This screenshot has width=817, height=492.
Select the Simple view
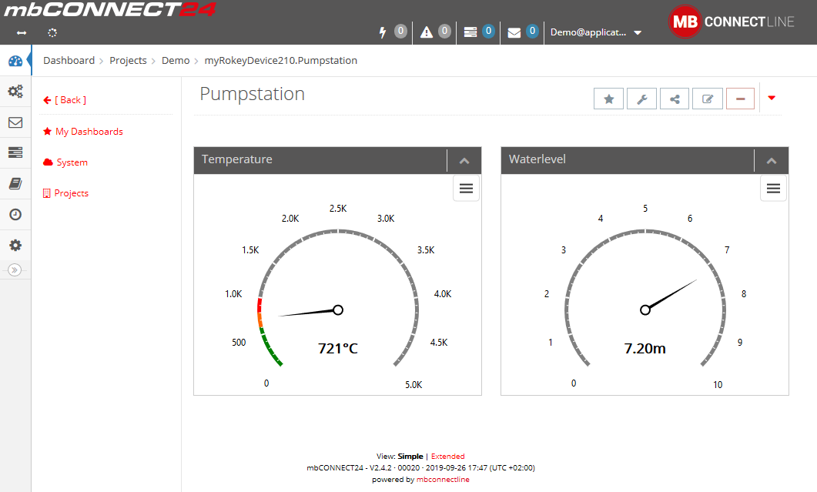pos(410,456)
